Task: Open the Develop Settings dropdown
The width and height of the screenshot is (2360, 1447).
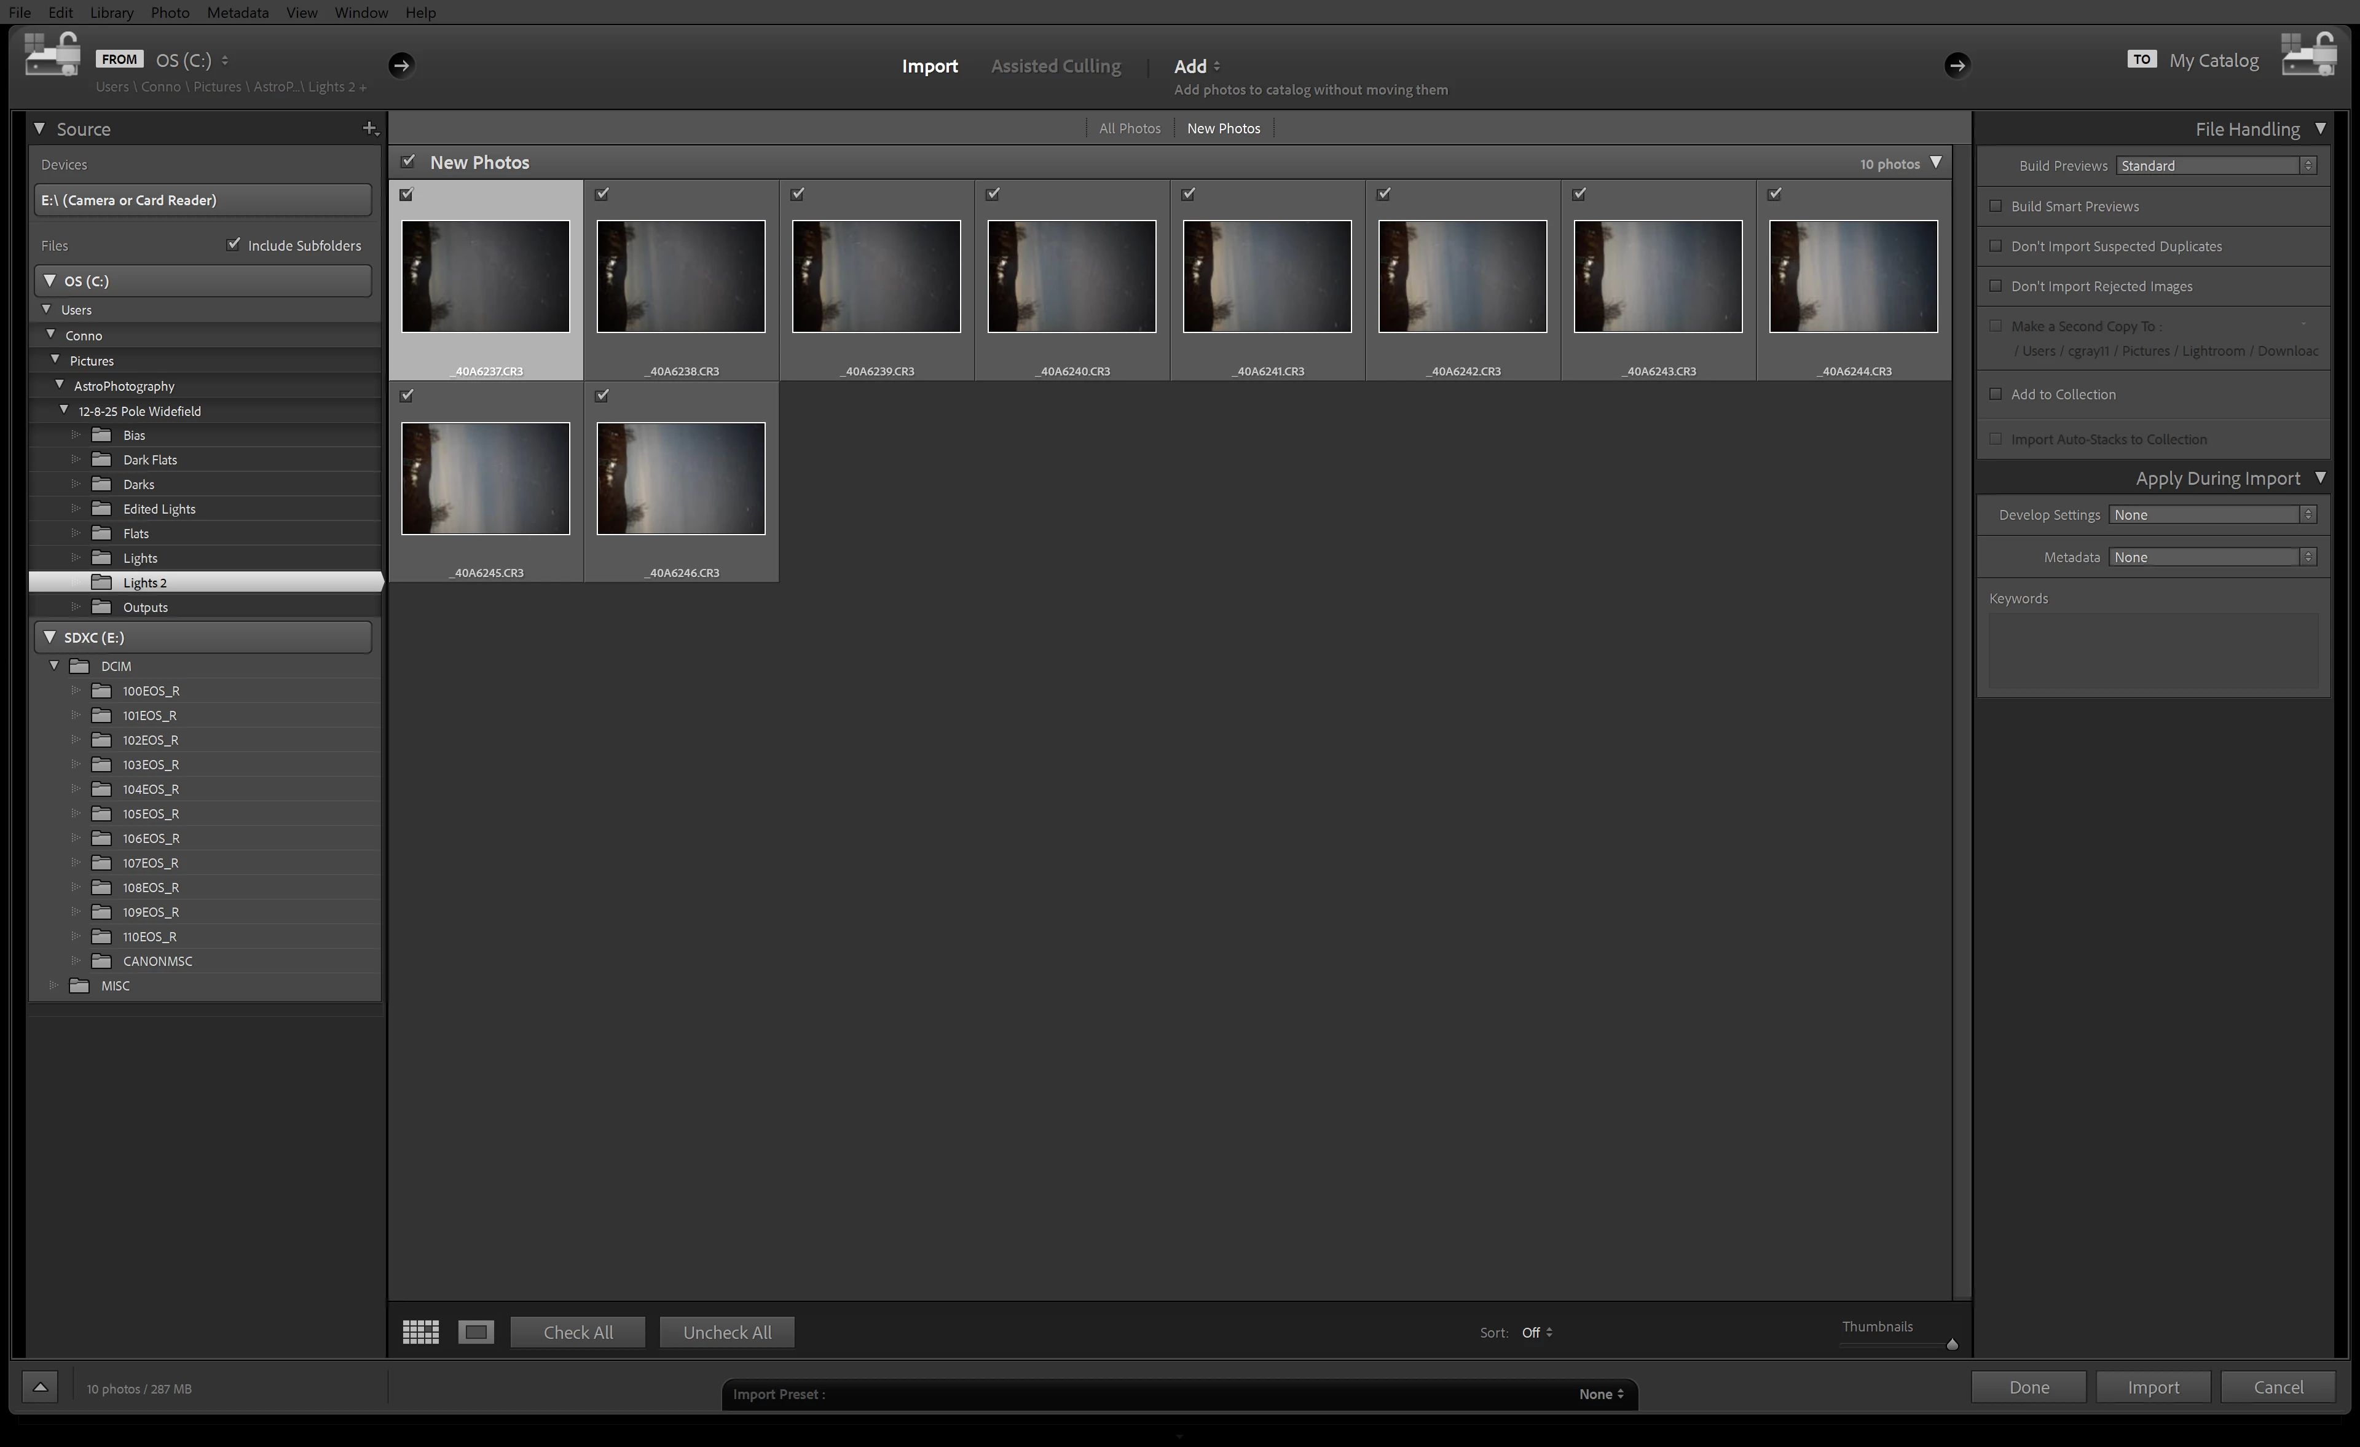Action: point(2212,514)
